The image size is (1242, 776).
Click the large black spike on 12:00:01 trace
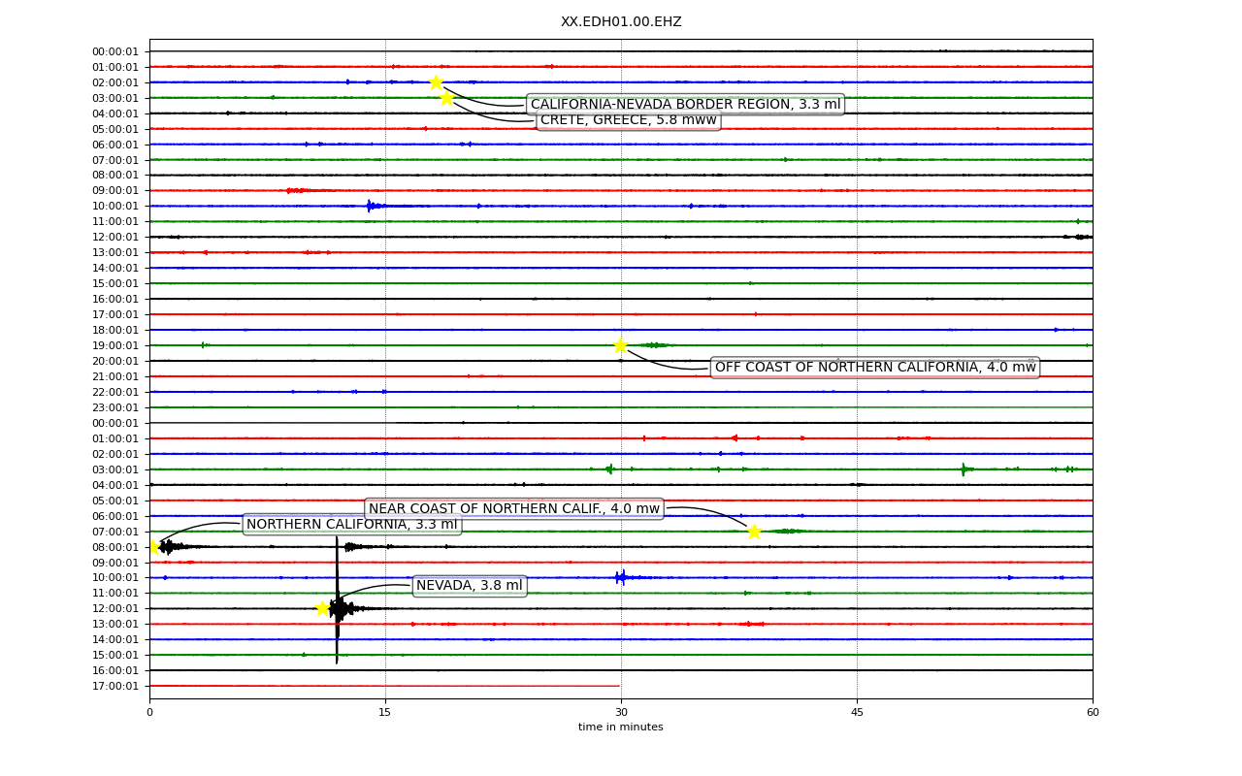(337, 599)
